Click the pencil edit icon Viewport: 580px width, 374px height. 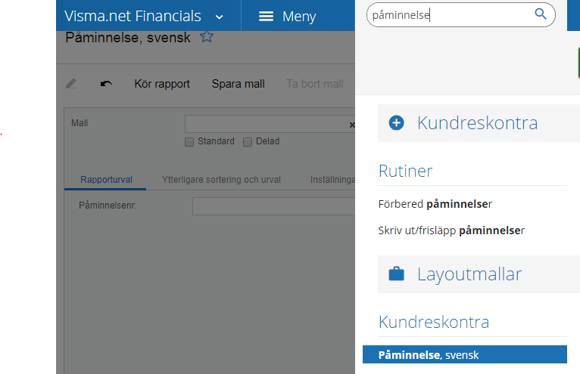pos(71,84)
